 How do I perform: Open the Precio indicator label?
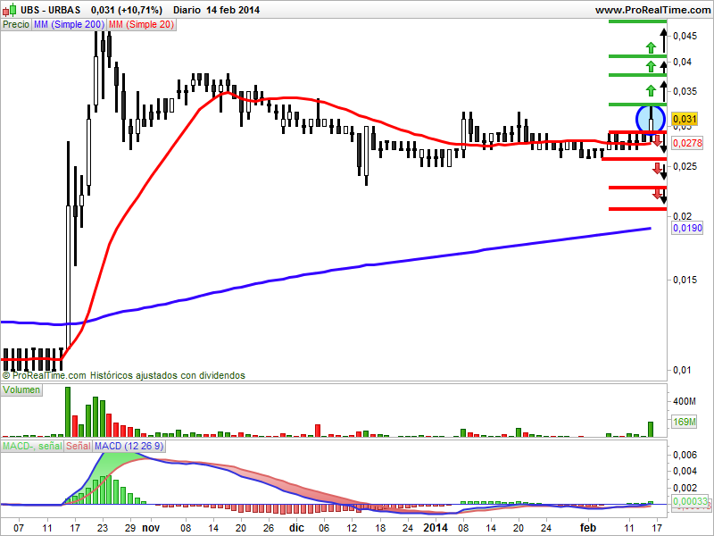pos(16,25)
